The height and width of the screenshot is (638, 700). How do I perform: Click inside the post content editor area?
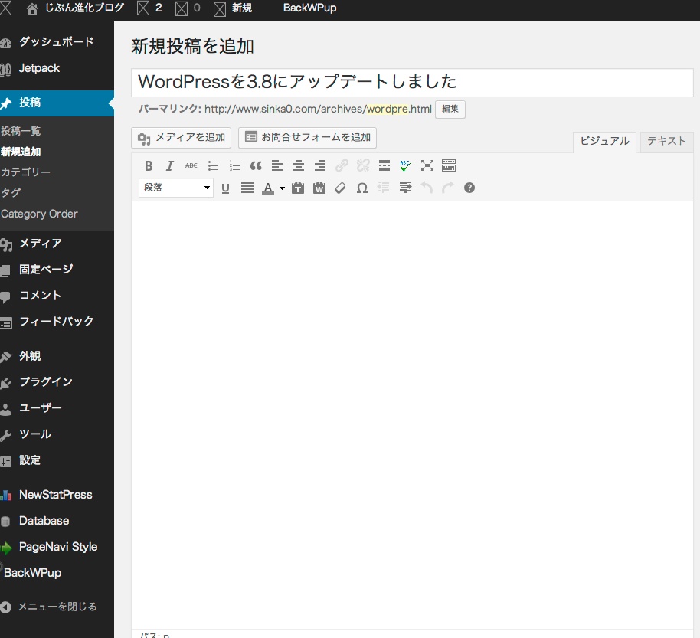coord(412,415)
